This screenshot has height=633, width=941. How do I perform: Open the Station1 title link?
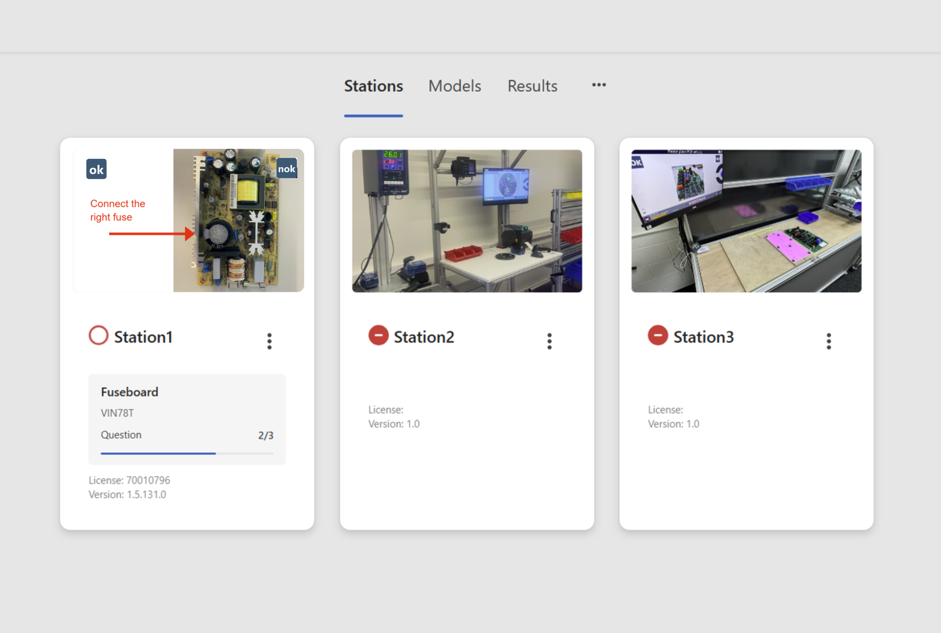(x=143, y=337)
